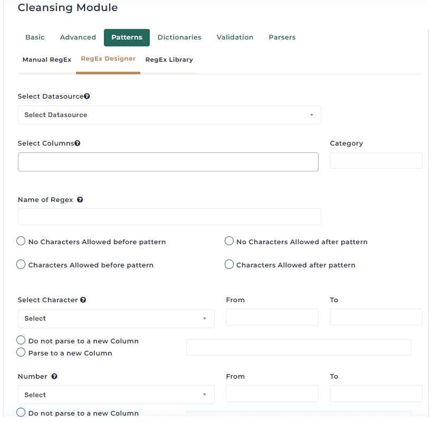This screenshot has height=423, width=432.
Task: Open the RegEx Library sub-tab
Action: (x=169, y=60)
